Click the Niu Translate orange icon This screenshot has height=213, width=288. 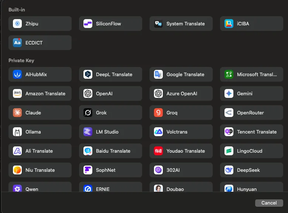click(x=17, y=170)
